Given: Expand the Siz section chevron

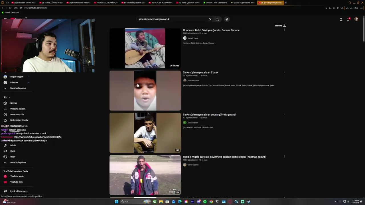Looking at the screenshot, I should point(9,97).
